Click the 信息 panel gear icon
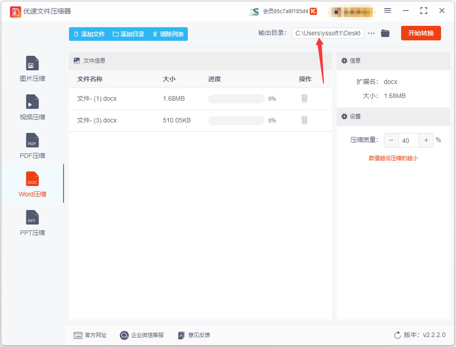456x347 pixels. (x=344, y=60)
